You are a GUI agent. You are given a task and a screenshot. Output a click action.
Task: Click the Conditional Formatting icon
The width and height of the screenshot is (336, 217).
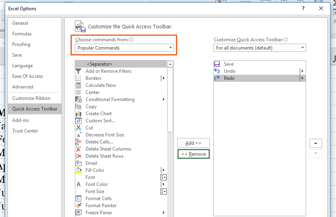[x=78, y=99]
